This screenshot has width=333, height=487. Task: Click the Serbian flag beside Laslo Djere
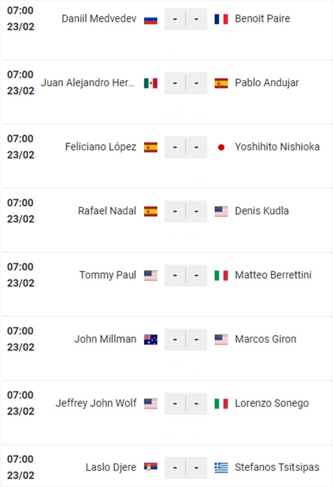click(151, 468)
